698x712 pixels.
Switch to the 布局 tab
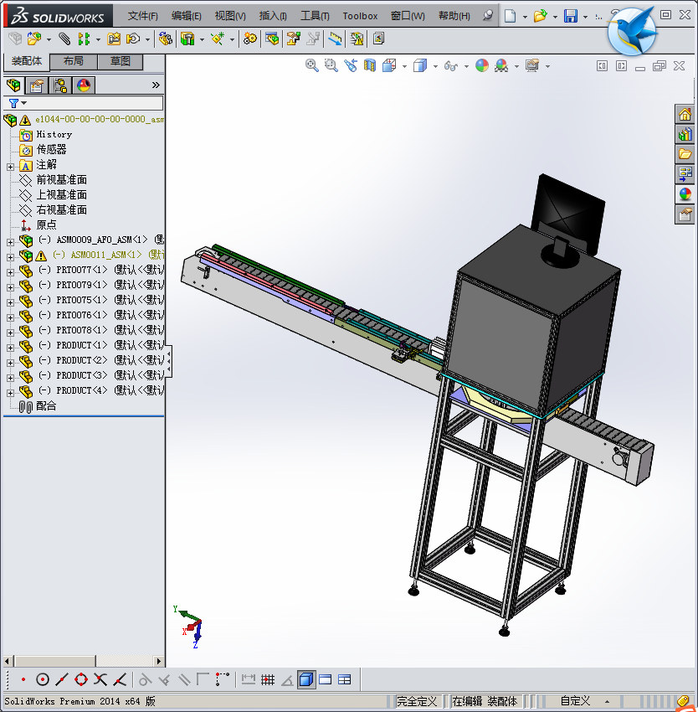tap(73, 61)
